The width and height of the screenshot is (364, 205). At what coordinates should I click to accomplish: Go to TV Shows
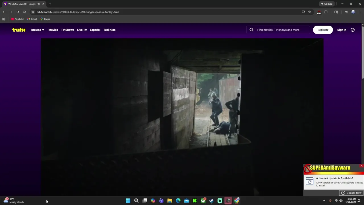(x=67, y=30)
